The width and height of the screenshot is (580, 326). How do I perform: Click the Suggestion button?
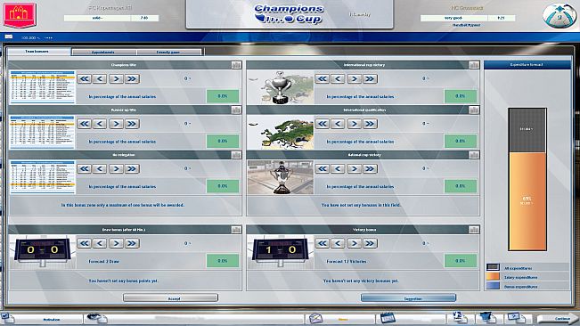(x=408, y=297)
